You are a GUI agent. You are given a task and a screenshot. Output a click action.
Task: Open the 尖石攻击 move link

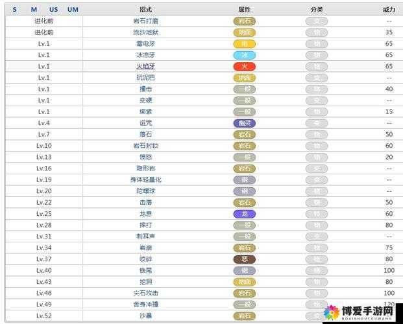click(x=146, y=293)
